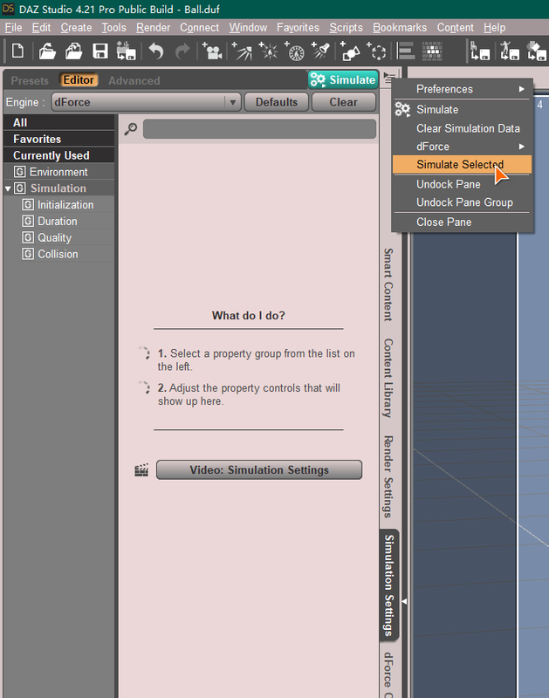Open a file with the folder icon
Screen dimensions: 549x698
click(x=47, y=51)
